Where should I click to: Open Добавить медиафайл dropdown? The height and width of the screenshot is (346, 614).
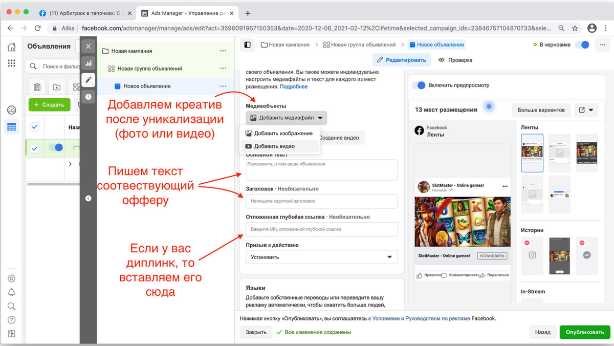(x=286, y=118)
